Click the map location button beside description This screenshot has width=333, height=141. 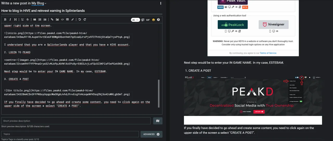[157, 121]
